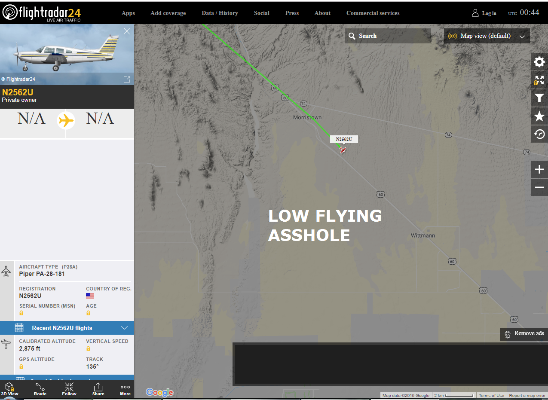Screen dimensions: 548x400
Task: Zoom out with the minus button
Action: [539, 187]
